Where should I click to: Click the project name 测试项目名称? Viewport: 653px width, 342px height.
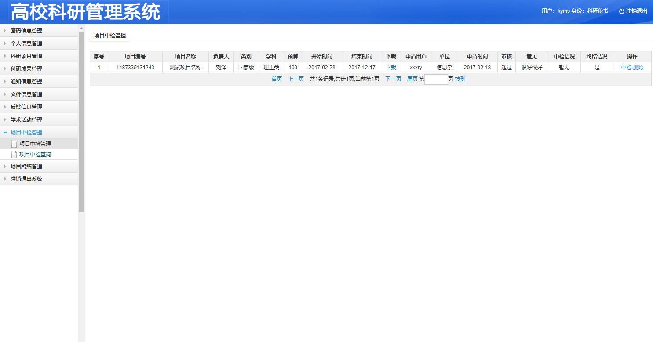click(x=186, y=68)
